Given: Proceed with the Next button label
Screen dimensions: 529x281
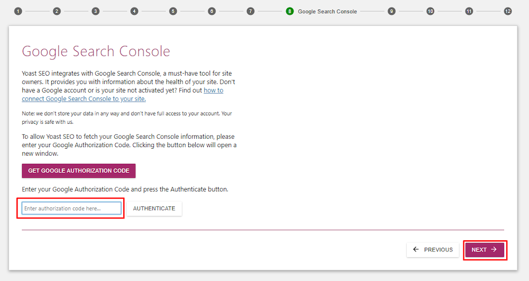Looking at the screenshot, I should pyautogui.click(x=479, y=250).
